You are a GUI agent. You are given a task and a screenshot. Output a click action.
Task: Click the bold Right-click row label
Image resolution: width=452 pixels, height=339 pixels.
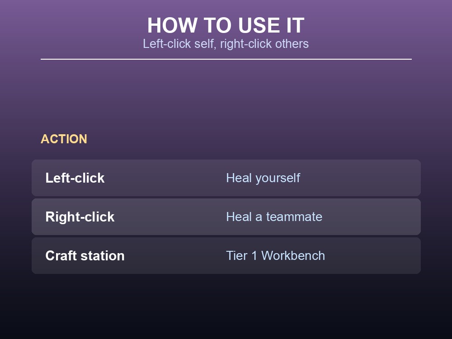pyautogui.click(x=80, y=217)
